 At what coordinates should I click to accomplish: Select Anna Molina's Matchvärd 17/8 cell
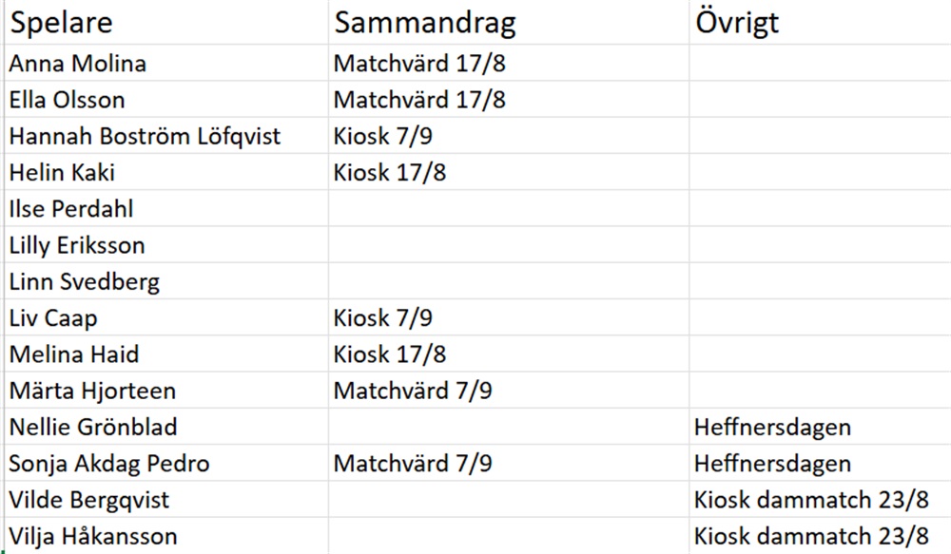tap(419, 64)
